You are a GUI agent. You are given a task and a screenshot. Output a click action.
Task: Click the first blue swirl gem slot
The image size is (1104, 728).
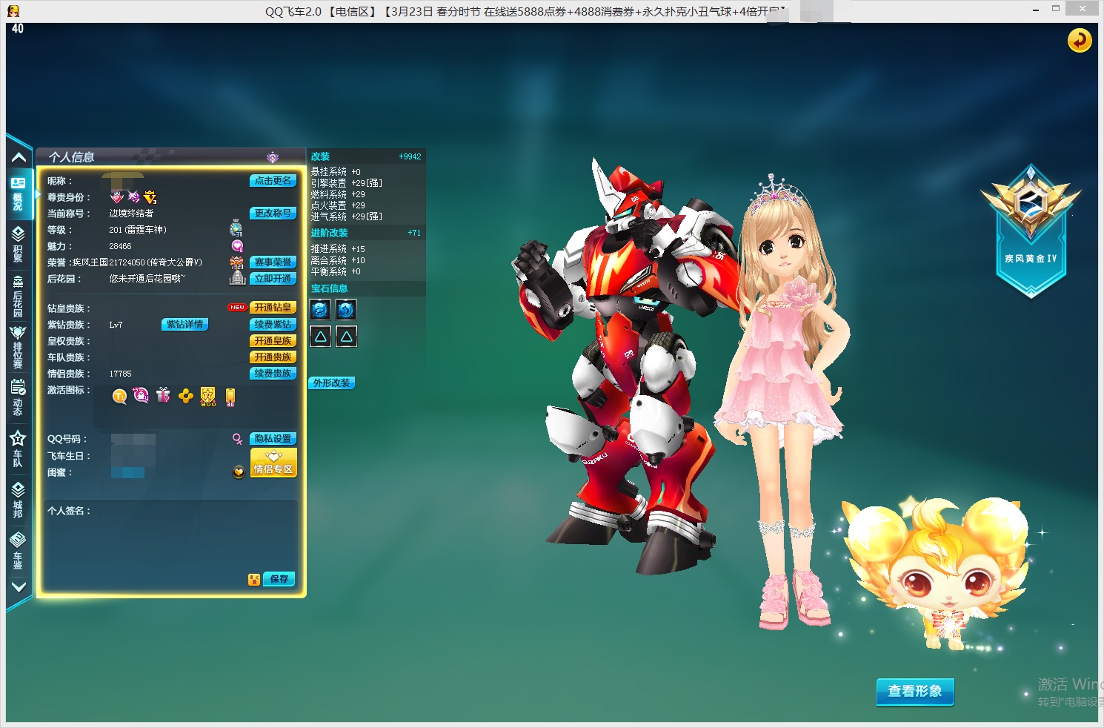[x=320, y=309]
